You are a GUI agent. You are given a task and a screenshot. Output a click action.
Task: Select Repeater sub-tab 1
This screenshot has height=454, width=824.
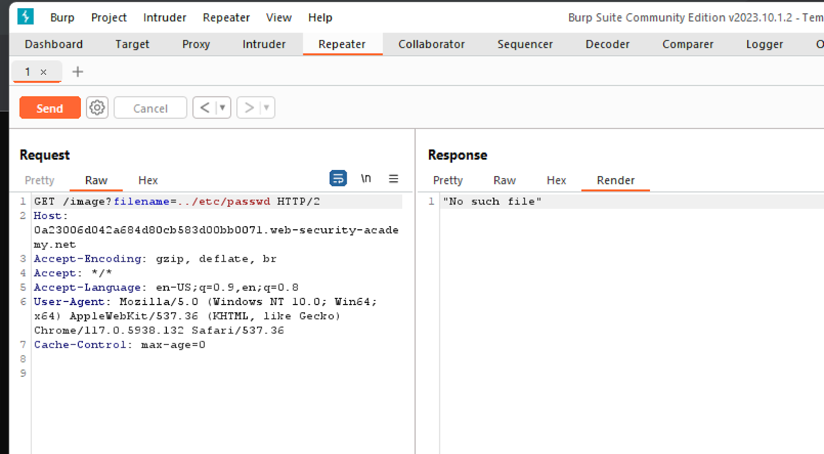28,72
